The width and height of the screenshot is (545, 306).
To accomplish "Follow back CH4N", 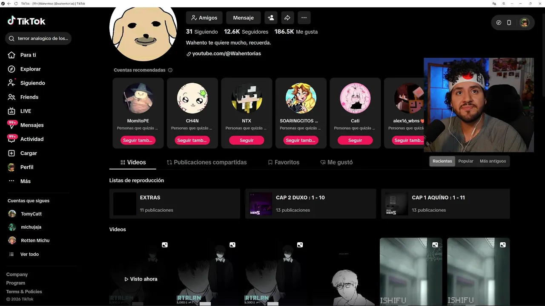I will pyautogui.click(x=192, y=140).
